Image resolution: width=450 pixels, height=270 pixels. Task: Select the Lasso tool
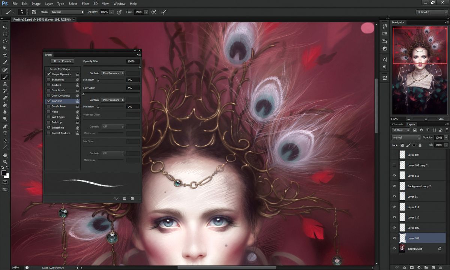(x=5, y=41)
